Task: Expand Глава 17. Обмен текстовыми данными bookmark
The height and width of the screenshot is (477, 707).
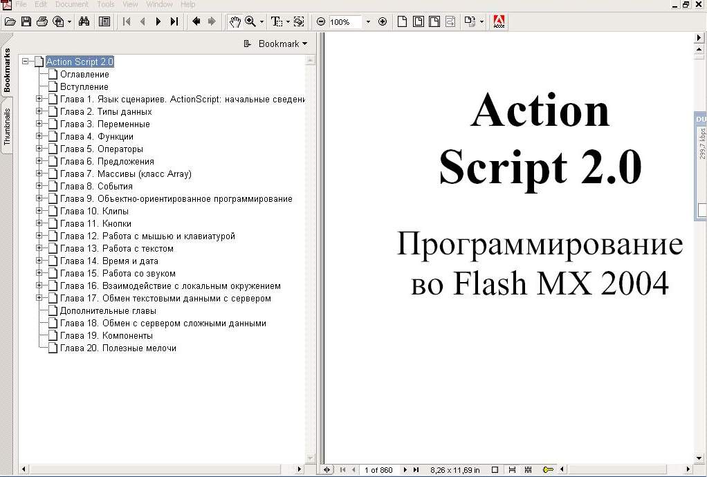Action: [x=39, y=298]
